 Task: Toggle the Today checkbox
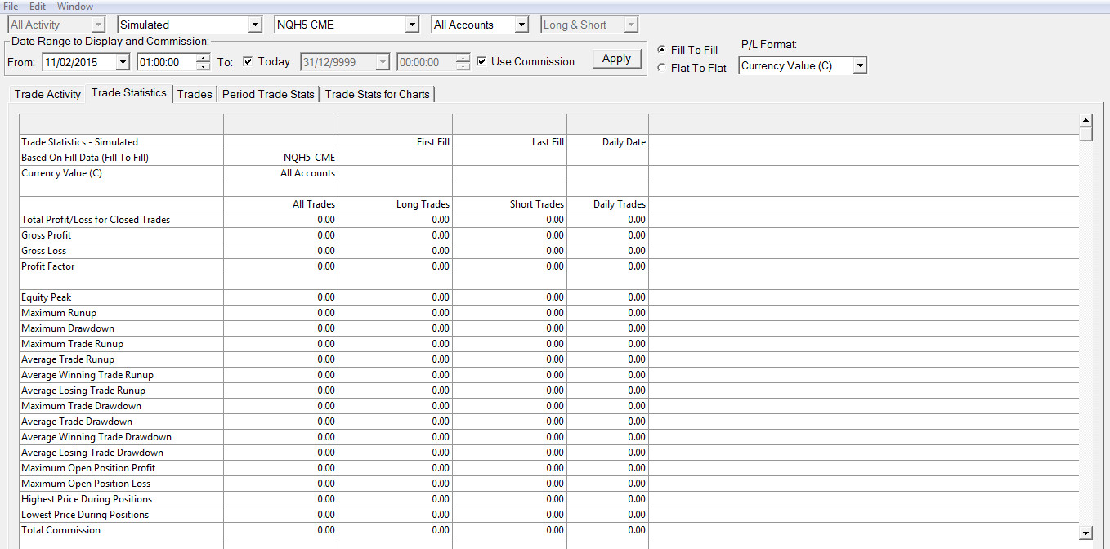tap(248, 61)
